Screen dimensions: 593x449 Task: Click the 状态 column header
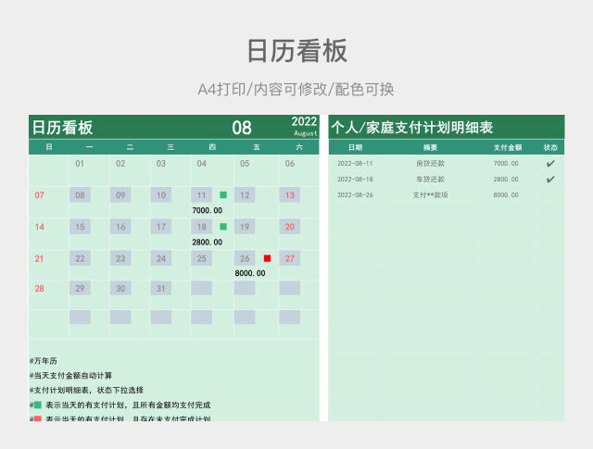click(x=550, y=147)
